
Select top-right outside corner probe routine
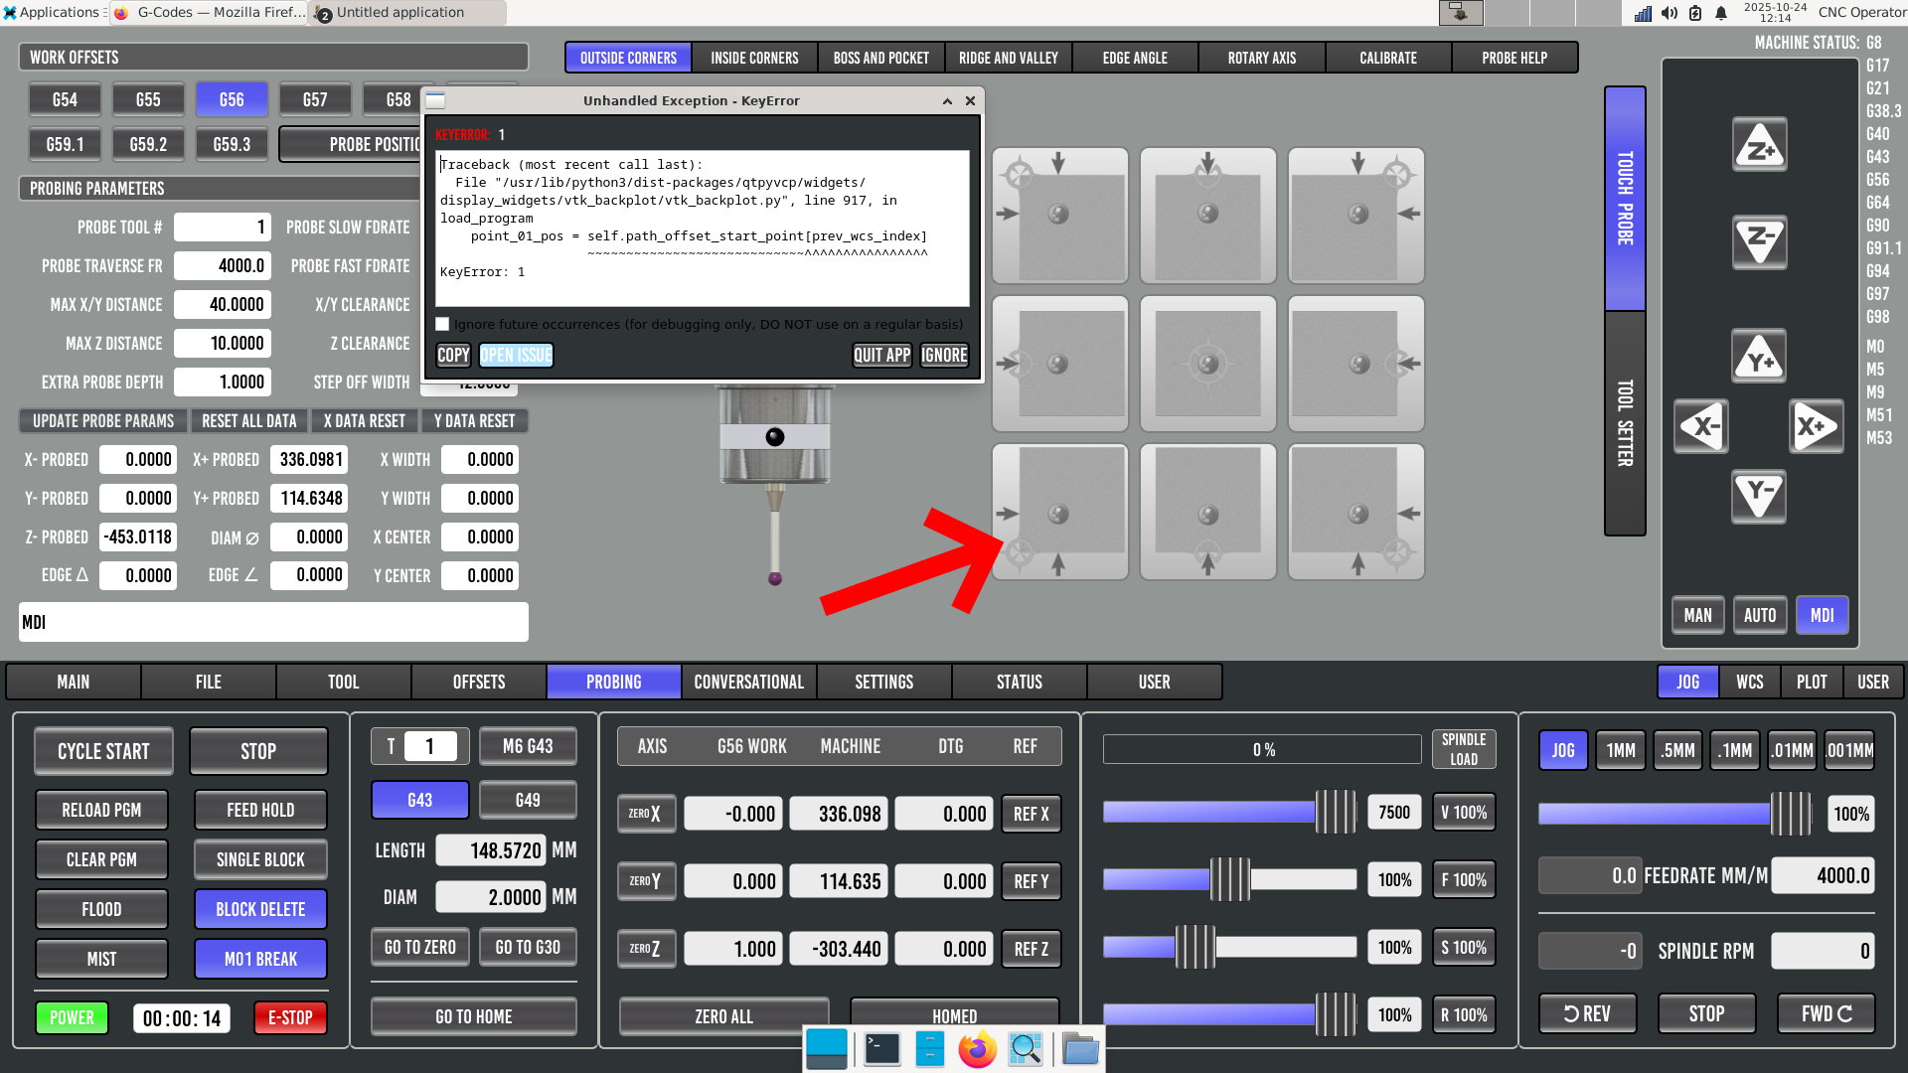click(1356, 216)
